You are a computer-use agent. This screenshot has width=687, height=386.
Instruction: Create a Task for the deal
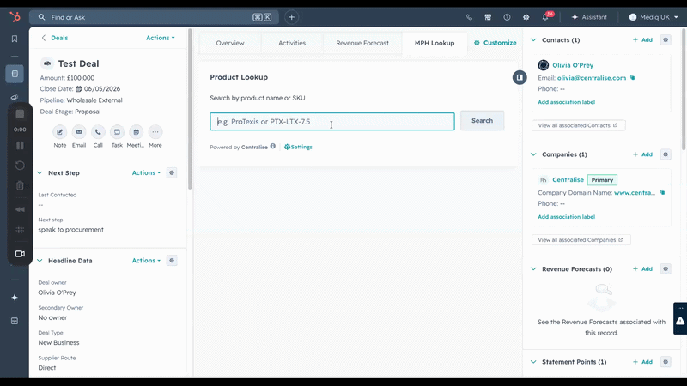pos(117,132)
